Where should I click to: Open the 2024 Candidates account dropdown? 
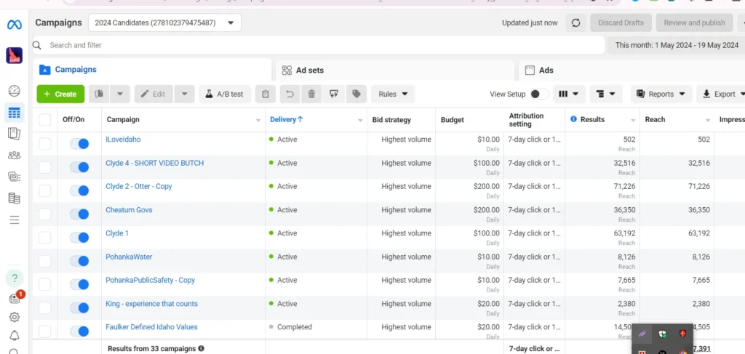(x=164, y=23)
